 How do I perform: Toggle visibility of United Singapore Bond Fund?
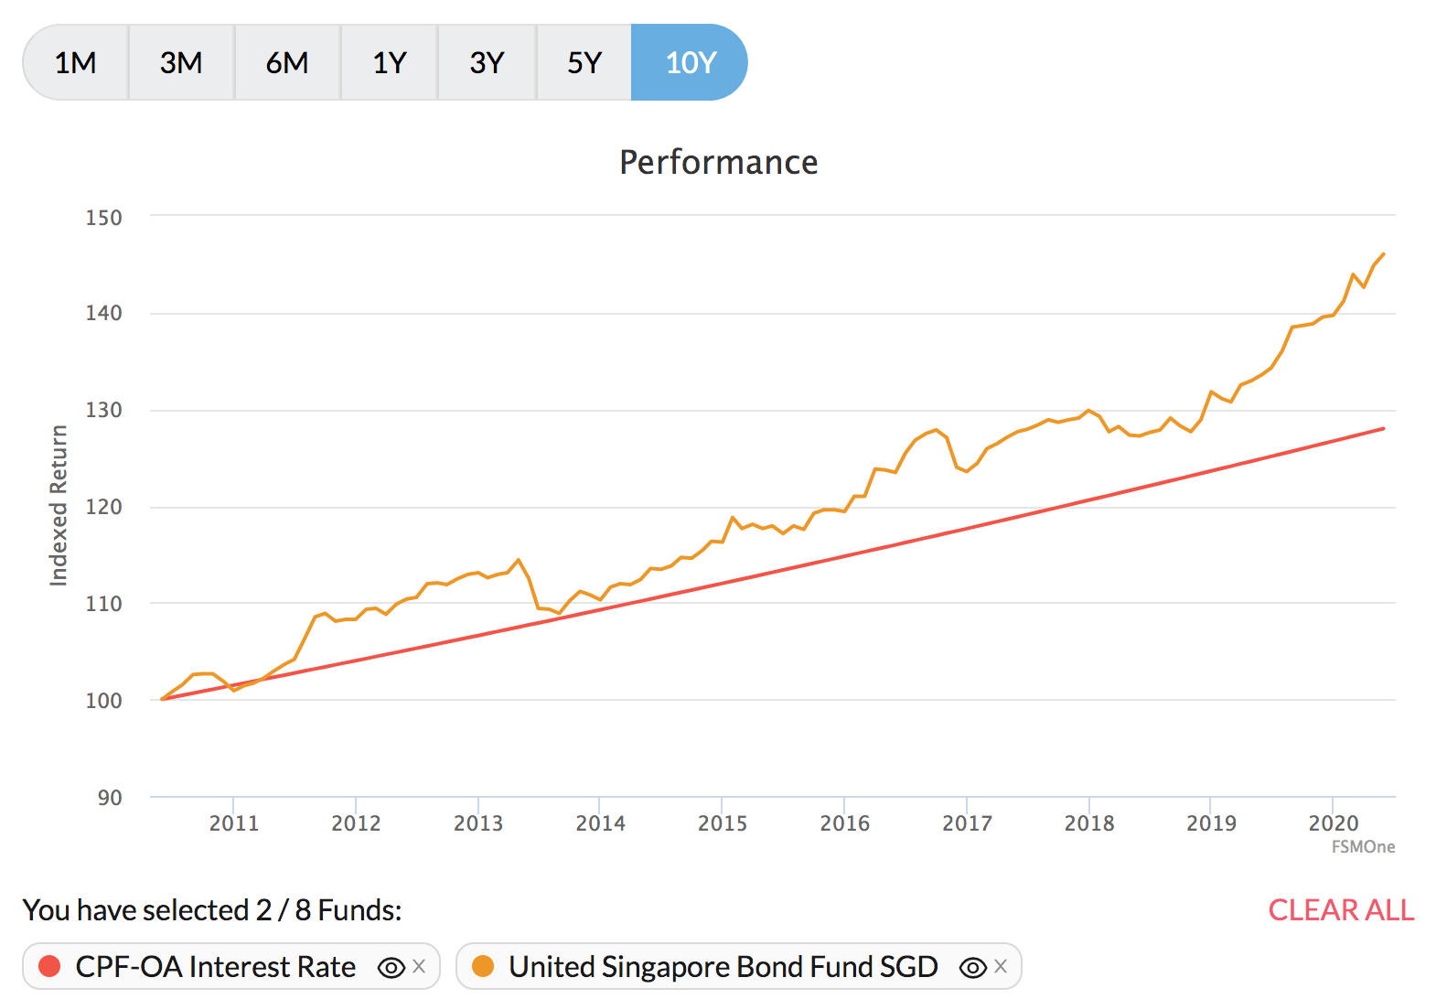(972, 967)
